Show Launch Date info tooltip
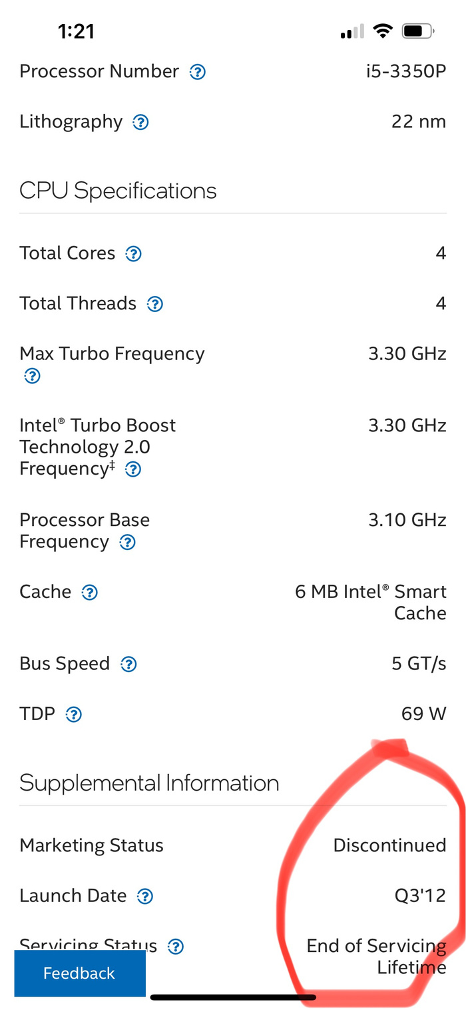Image resolution: width=466 pixels, height=1010 pixels. [x=145, y=897]
